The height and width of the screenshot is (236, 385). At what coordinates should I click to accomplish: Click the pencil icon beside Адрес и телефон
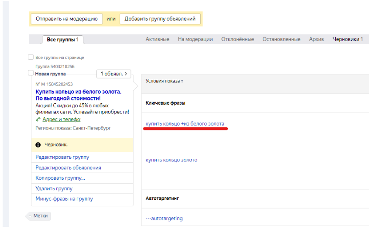[x=38, y=120]
